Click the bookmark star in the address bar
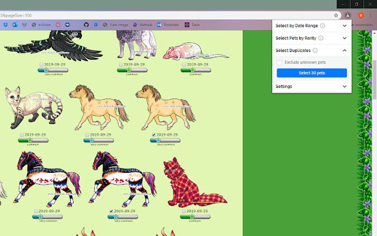Screen dimensions: 377x236 tap(336, 15)
